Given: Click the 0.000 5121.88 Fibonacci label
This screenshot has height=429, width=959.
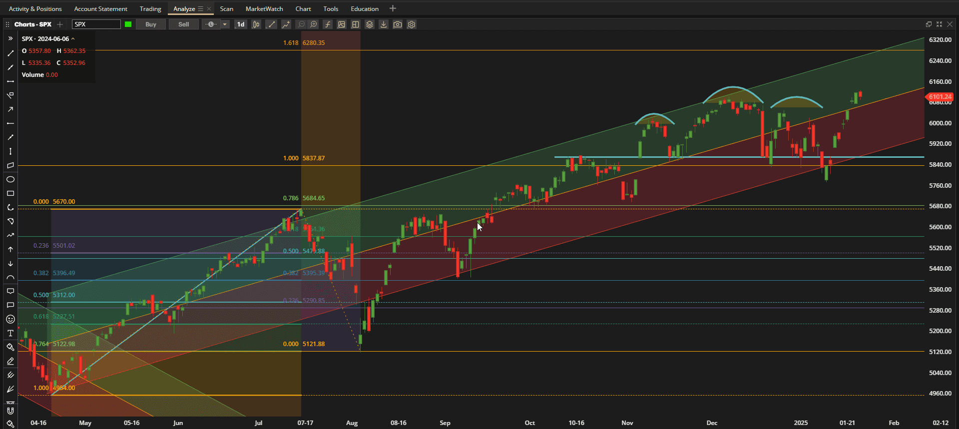Looking at the screenshot, I should click(304, 344).
